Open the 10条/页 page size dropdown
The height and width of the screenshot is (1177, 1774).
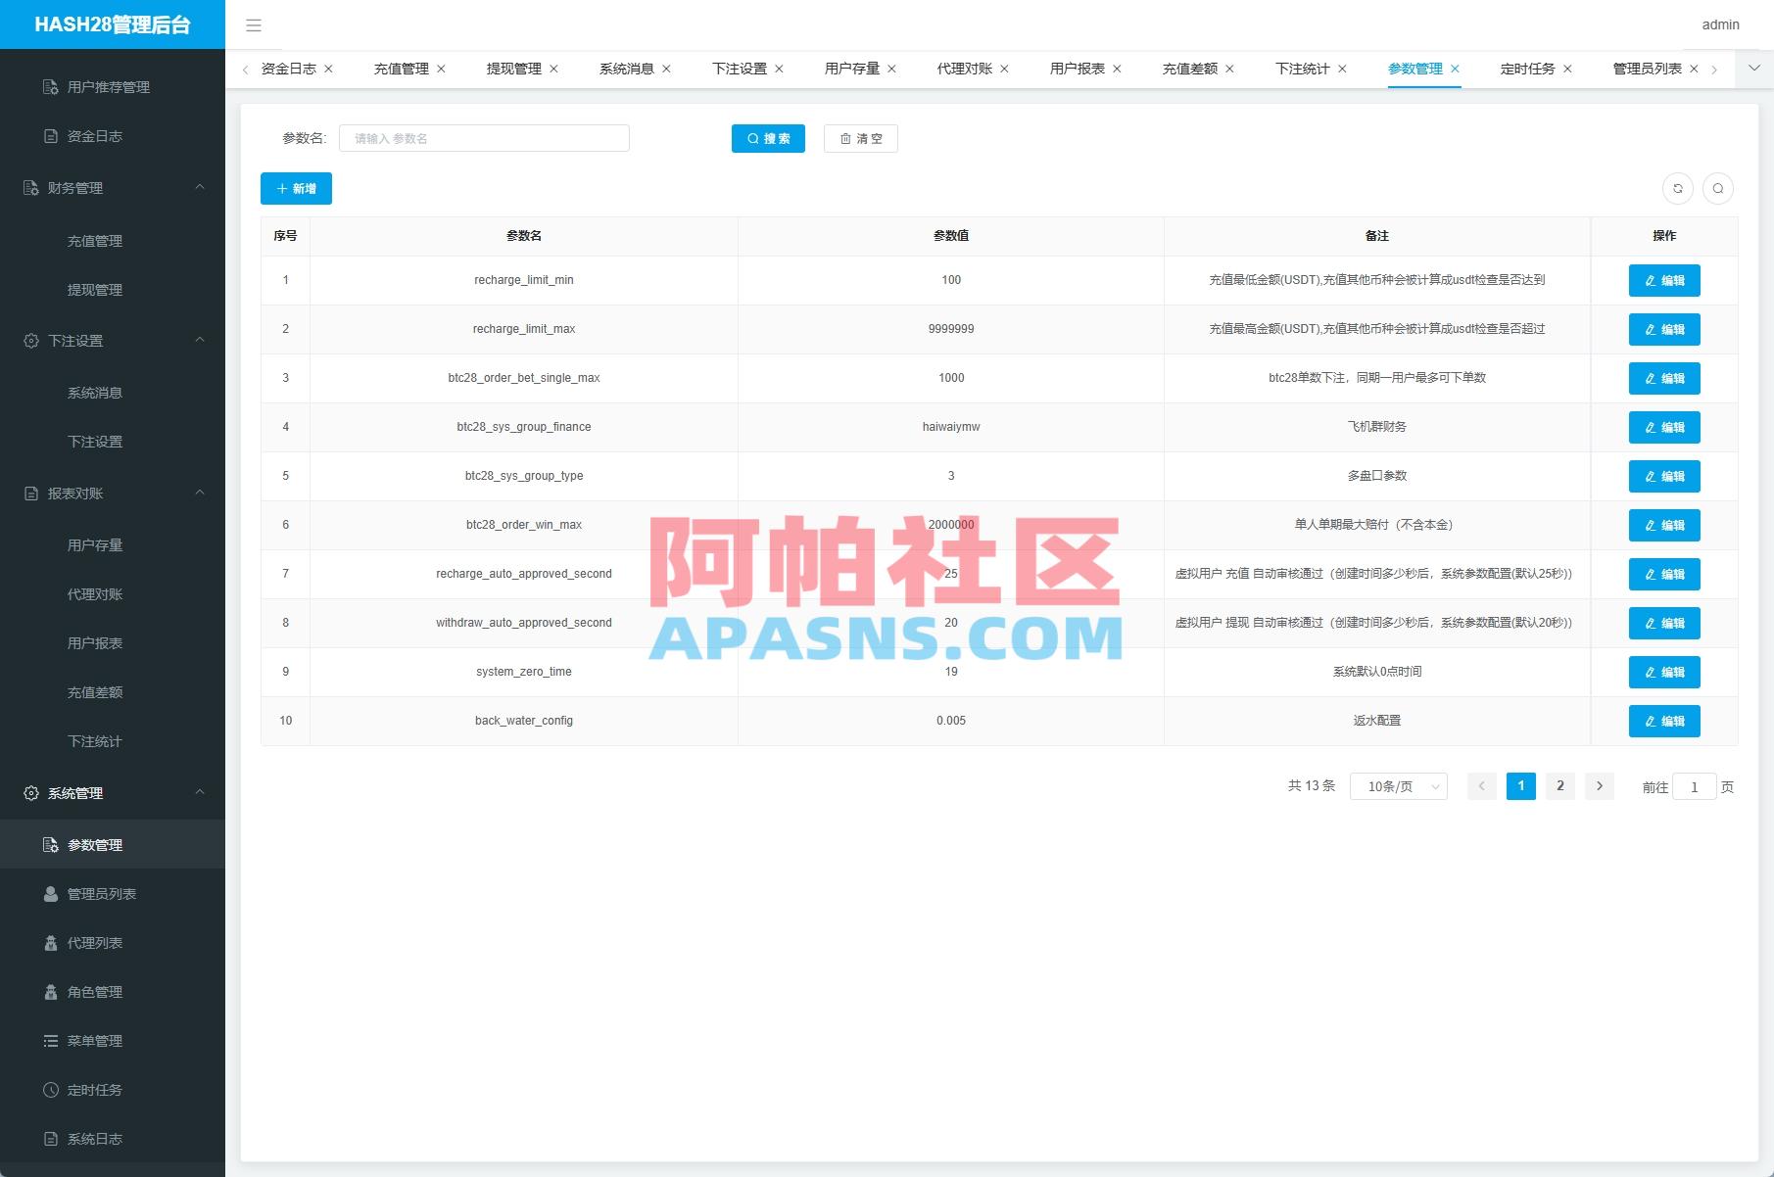pos(1398,785)
